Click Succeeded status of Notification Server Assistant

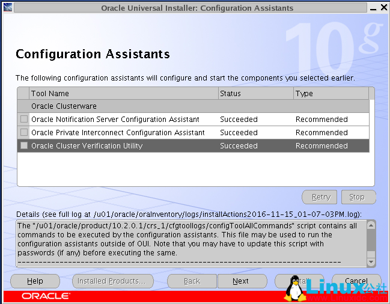[239, 120]
